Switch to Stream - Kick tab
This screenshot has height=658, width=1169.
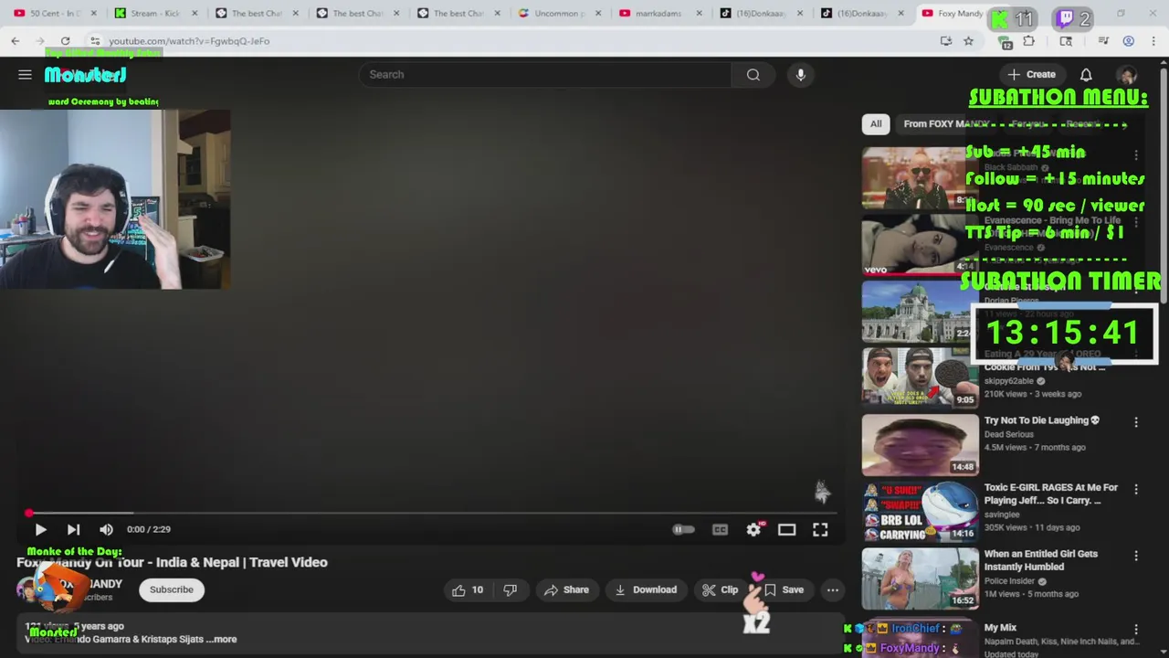pos(155,14)
